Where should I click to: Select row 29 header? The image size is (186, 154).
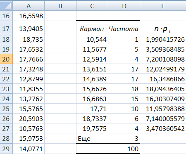[6, 149]
